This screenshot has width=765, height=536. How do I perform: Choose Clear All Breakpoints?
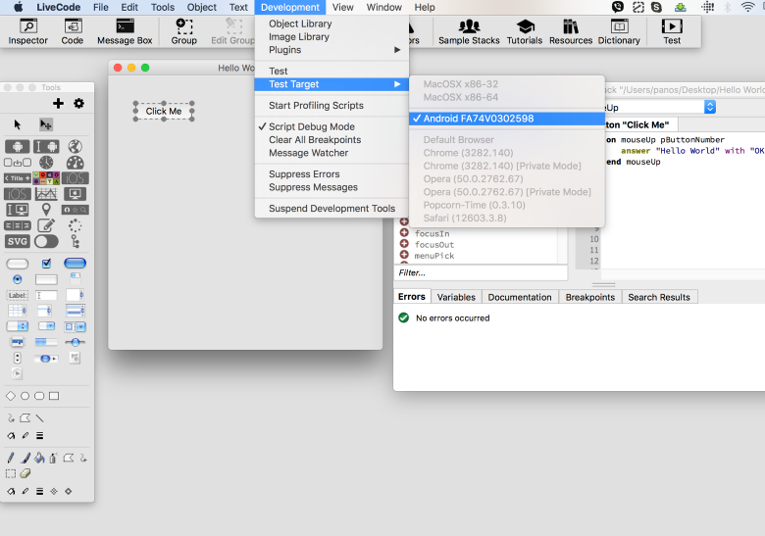point(331,140)
